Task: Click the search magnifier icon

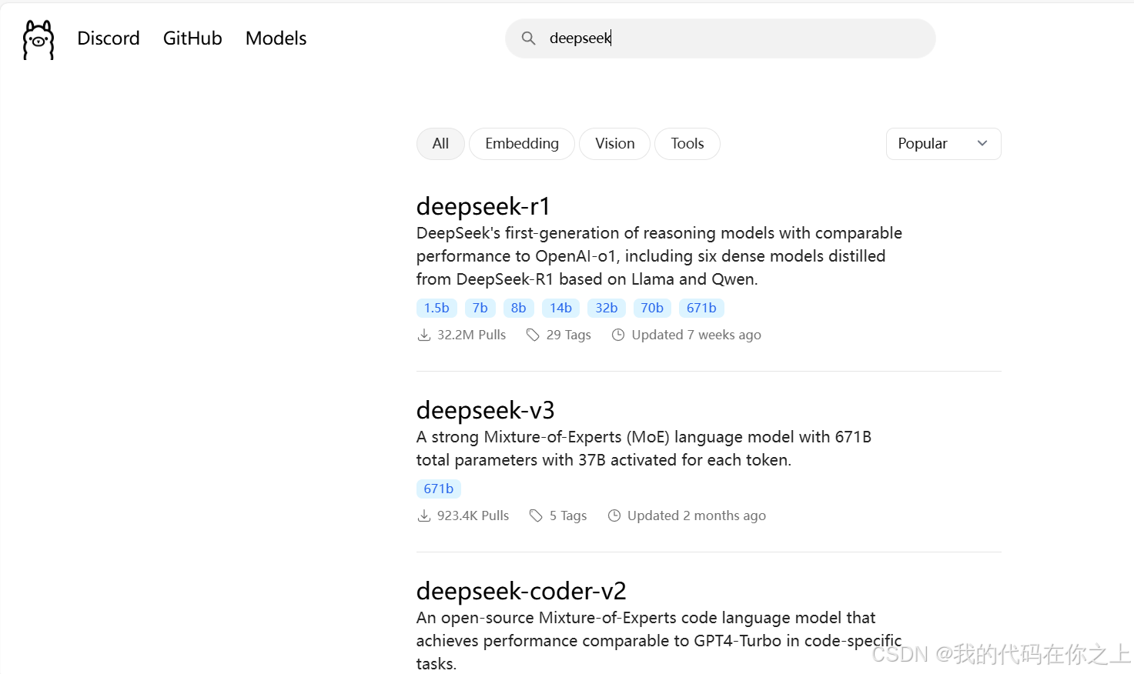Action: (529, 38)
